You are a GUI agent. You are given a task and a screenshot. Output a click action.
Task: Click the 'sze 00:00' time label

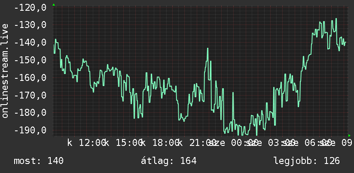coord(233,143)
